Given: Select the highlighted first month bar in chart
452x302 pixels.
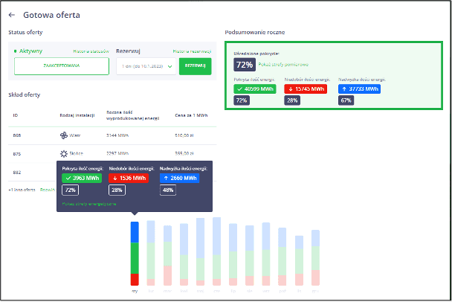Looking at the screenshot, I should pyautogui.click(x=135, y=253).
